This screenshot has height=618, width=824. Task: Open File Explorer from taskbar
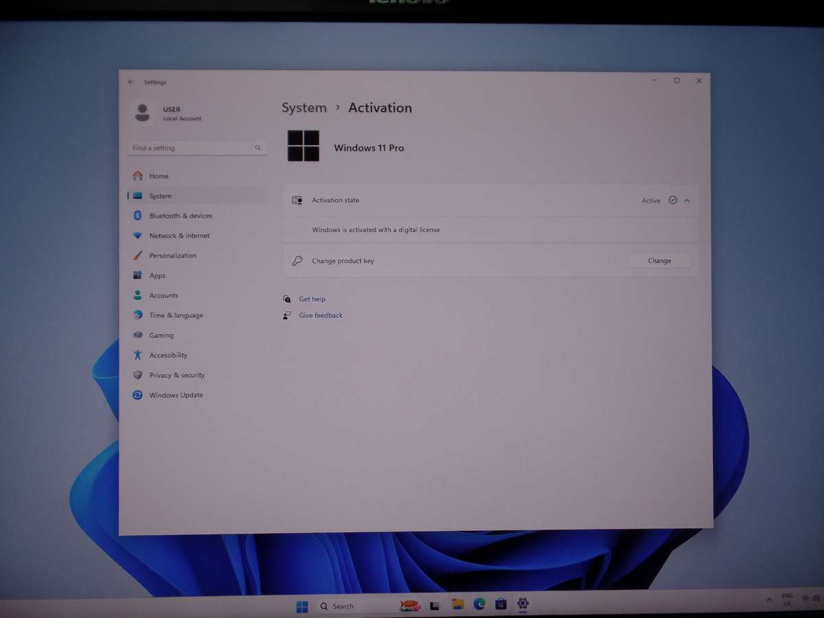pyautogui.click(x=457, y=604)
